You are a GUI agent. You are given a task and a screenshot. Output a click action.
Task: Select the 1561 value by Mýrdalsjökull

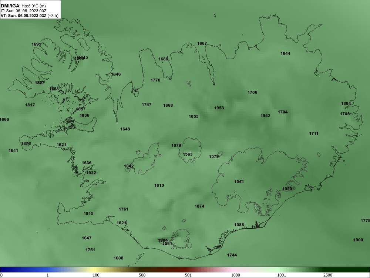click(x=167, y=244)
